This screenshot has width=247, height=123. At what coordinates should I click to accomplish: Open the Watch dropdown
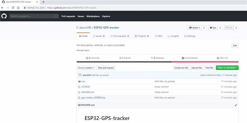[x=195, y=28]
